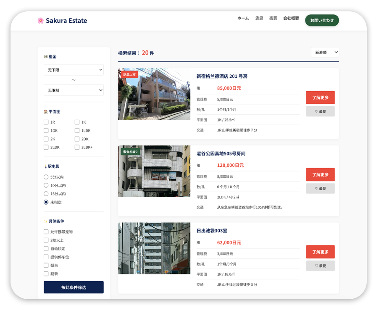The width and height of the screenshot is (376, 313).
Task: Go to the 賃貸 navigation menu item
Action: tap(259, 18)
